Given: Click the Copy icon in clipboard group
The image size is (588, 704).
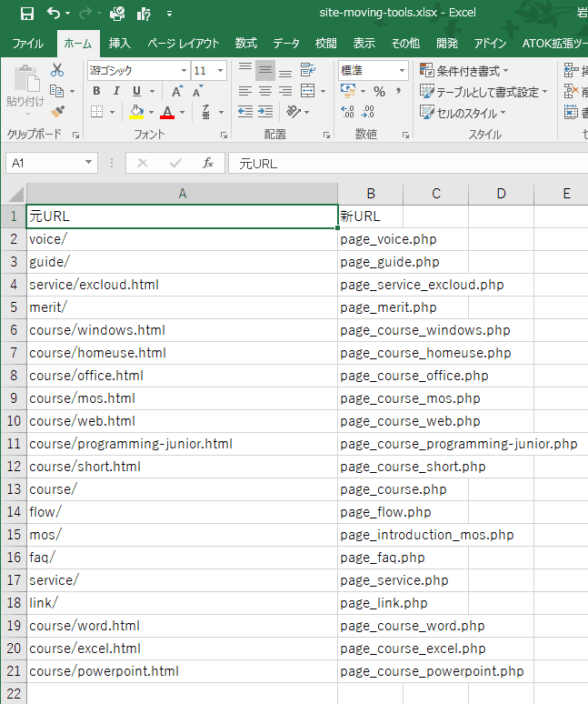Looking at the screenshot, I should click(x=57, y=91).
